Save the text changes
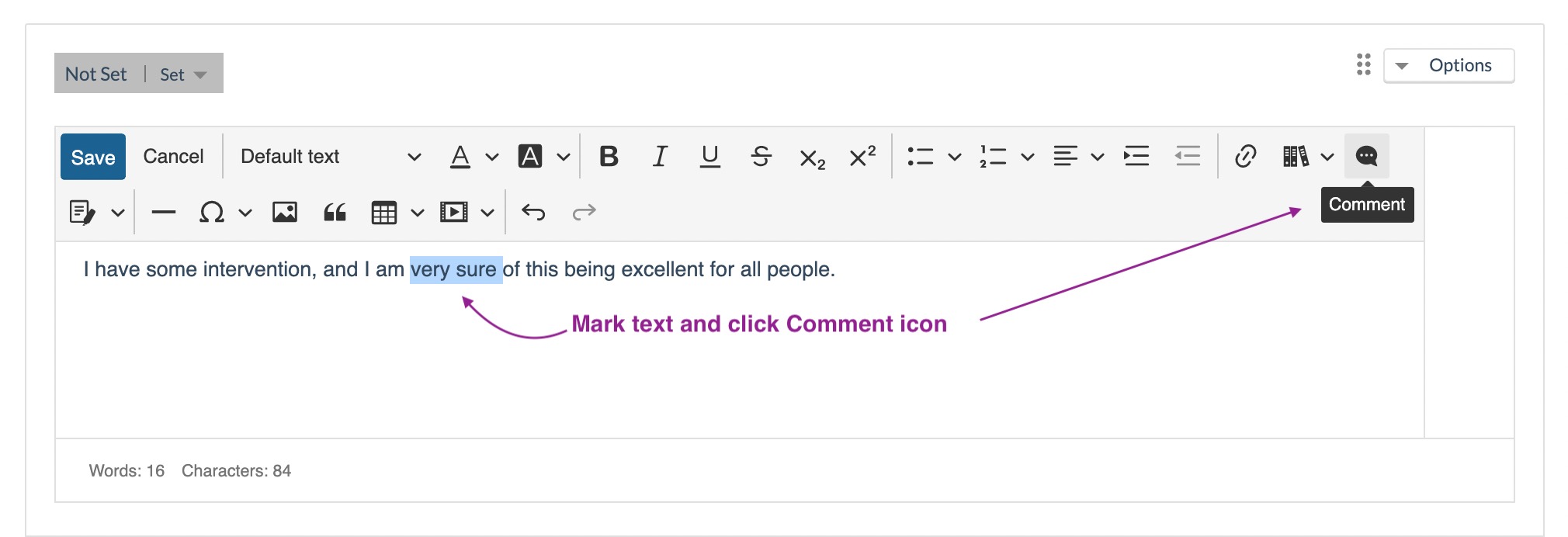 coord(93,157)
